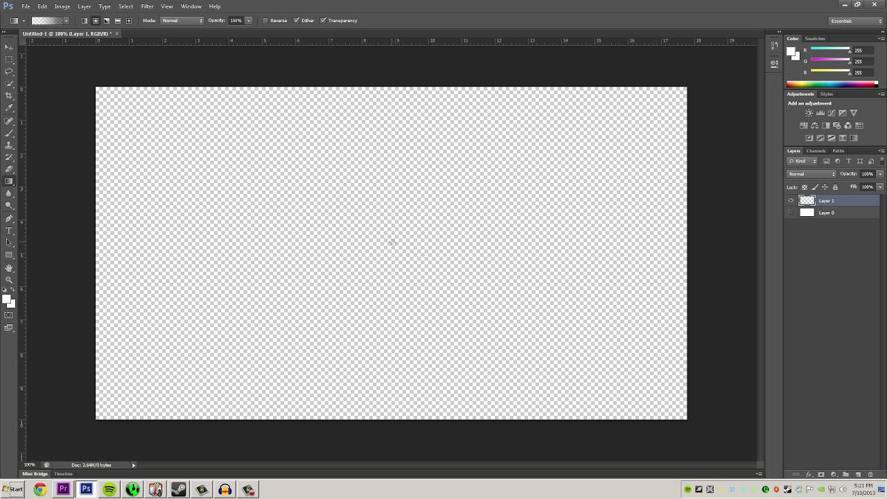Open the layer blend mode Normal dropdown
887x499 pixels.
pos(811,174)
